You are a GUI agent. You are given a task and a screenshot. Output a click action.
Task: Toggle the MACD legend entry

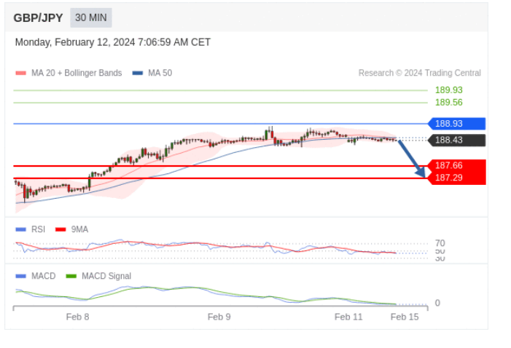click(36, 276)
